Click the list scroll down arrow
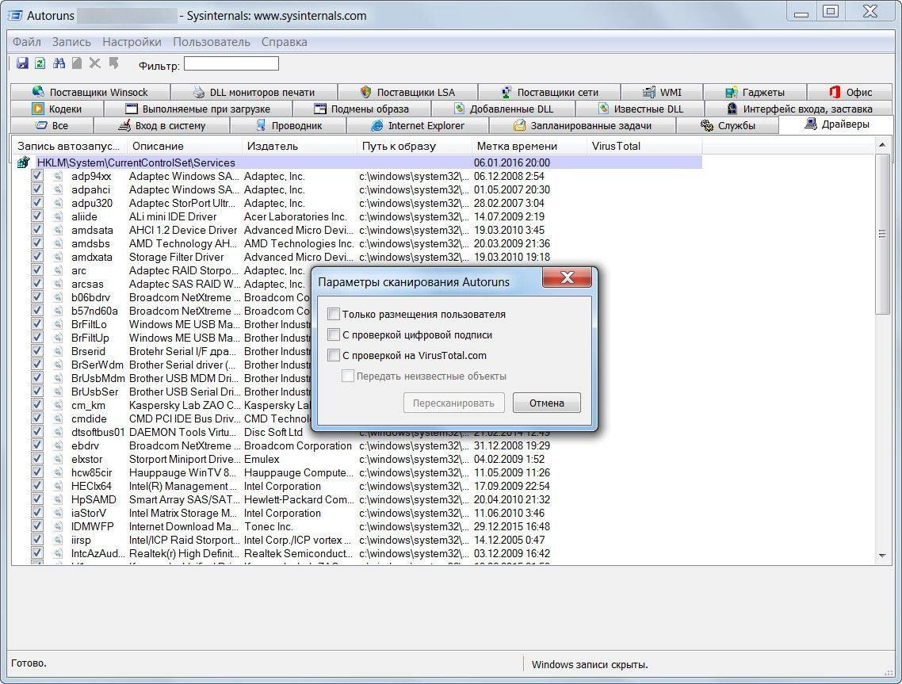Screen dimensions: 902x684 (882, 556)
